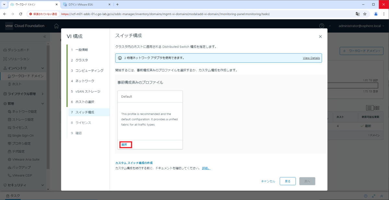Switch to card grid view icon
Viewport: 389px width, 200px height.
[377, 108]
